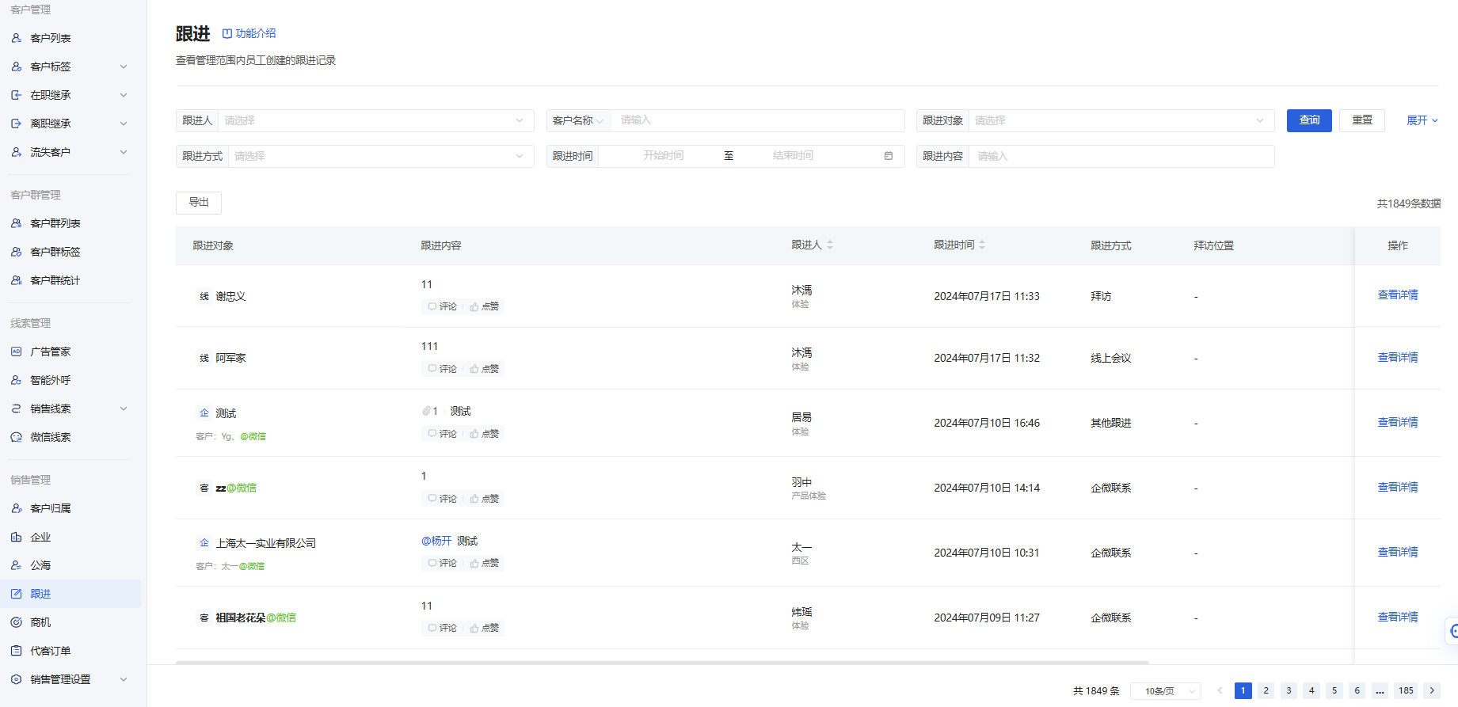Click the 开始时间 date input
1458x707 pixels.
(x=664, y=156)
